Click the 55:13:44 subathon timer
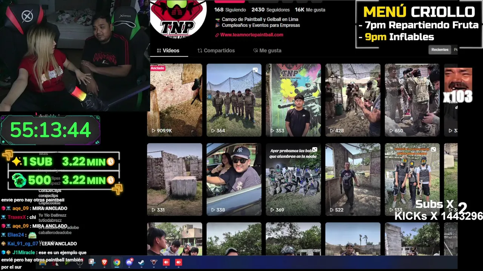The width and height of the screenshot is (483, 271). (x=50, y=130)
